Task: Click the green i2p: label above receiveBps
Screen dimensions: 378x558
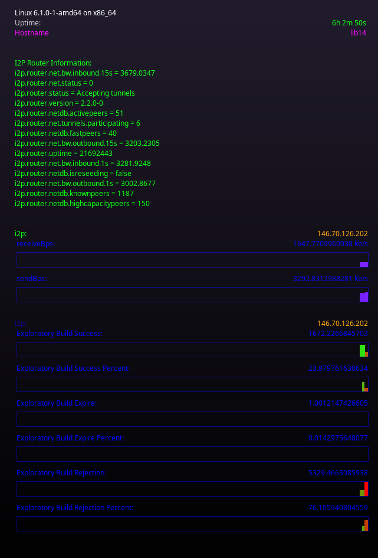Action: coord(21,234)
